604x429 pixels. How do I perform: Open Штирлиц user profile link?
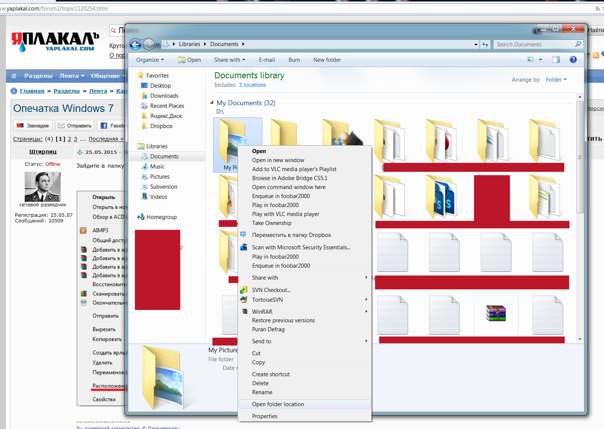pyautogui.click(x=43, y=152)
